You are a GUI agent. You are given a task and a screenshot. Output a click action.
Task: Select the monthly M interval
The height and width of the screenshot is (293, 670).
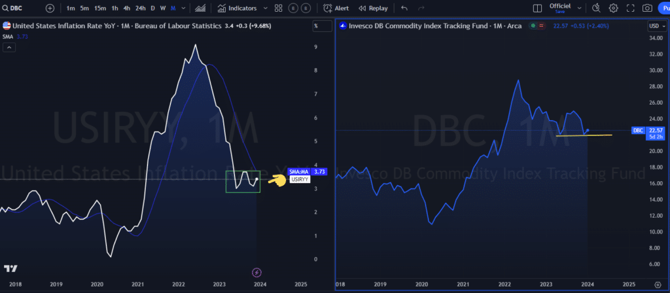pyautogui.click(x=173, y=8)
